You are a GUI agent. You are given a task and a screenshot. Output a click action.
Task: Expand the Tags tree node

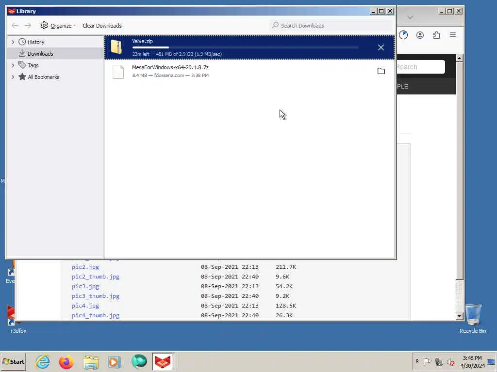point(13,65)
